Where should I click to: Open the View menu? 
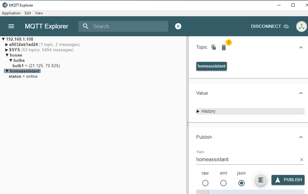(39, 13)
